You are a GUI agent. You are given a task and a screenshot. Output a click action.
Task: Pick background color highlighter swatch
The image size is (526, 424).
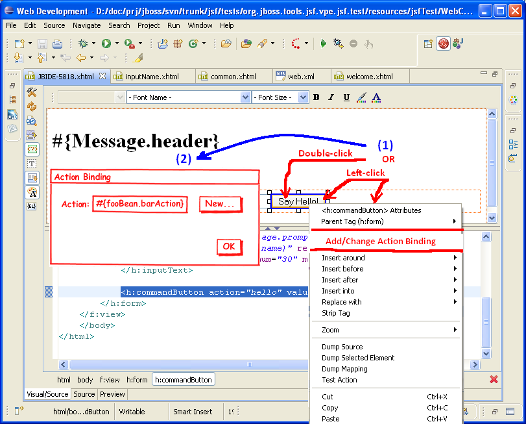[x=361, y=97]
